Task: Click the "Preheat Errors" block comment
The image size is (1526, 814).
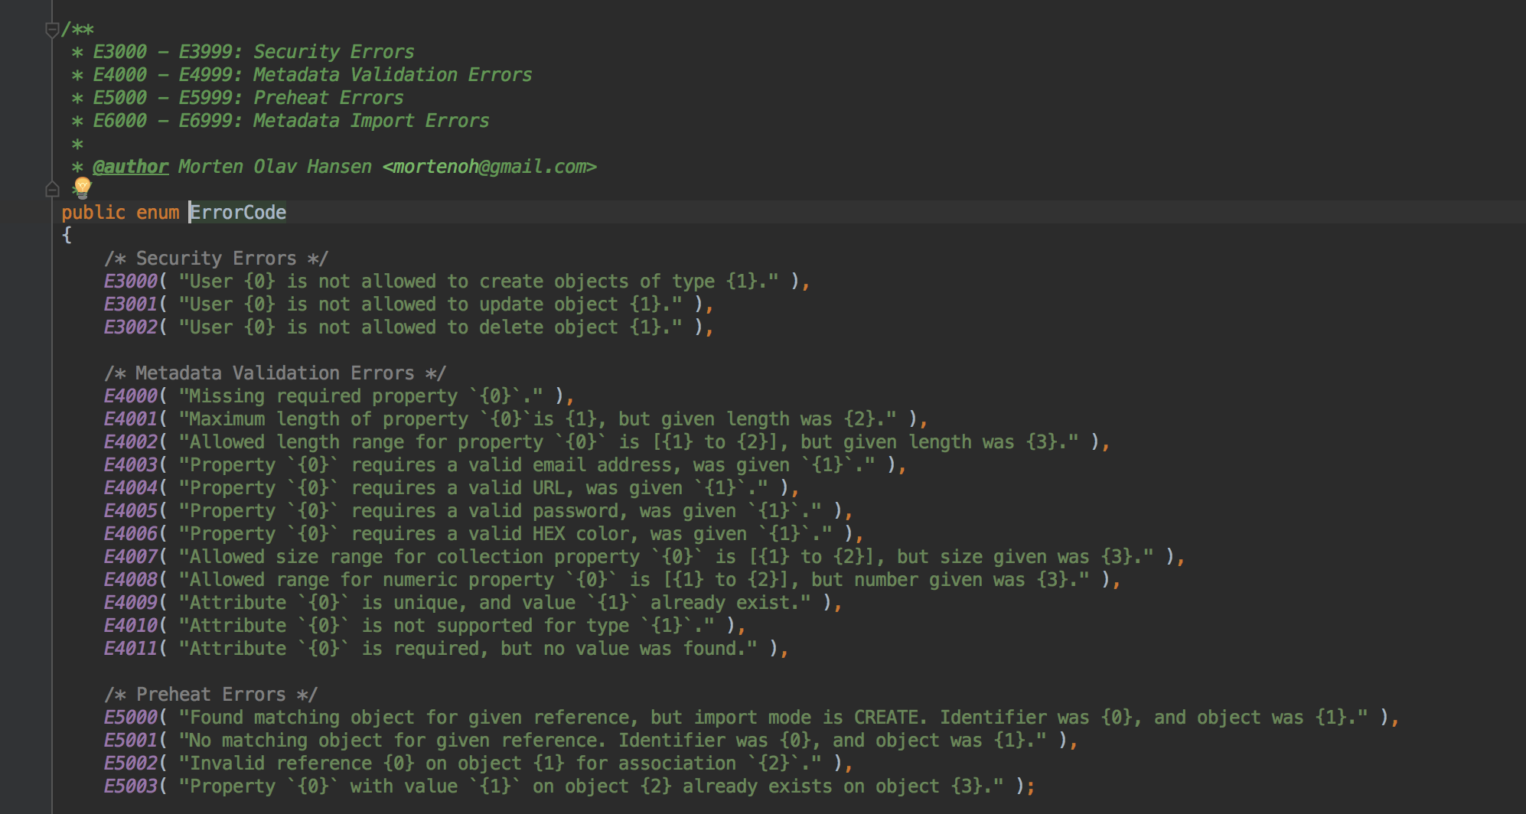Action: pyautogui.click(x=210, y=695)
